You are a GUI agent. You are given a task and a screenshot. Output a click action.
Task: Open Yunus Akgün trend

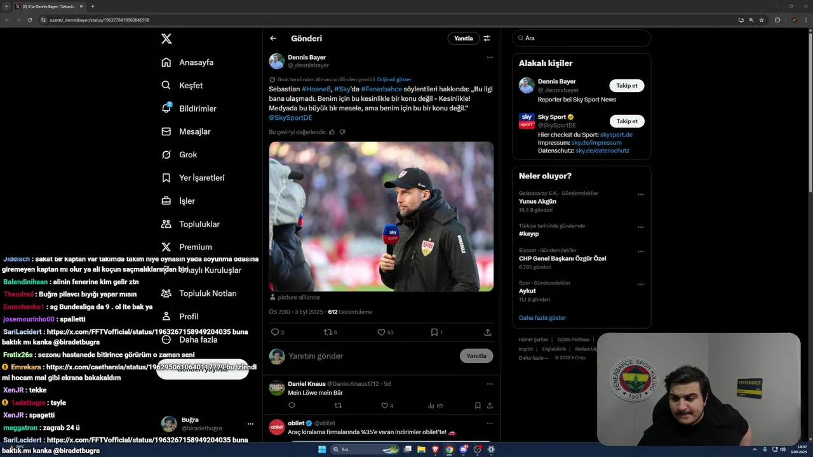[537, 201]
